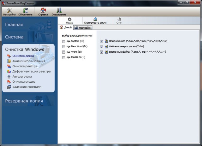Switch to the Настройки tab
The height and width of the screenshot is (146, 202).
83,28
